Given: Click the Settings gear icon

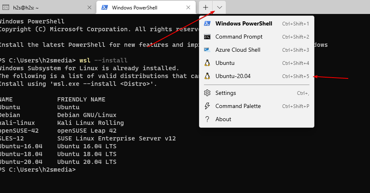Looking at the screenshot, I should pos(208,93).
